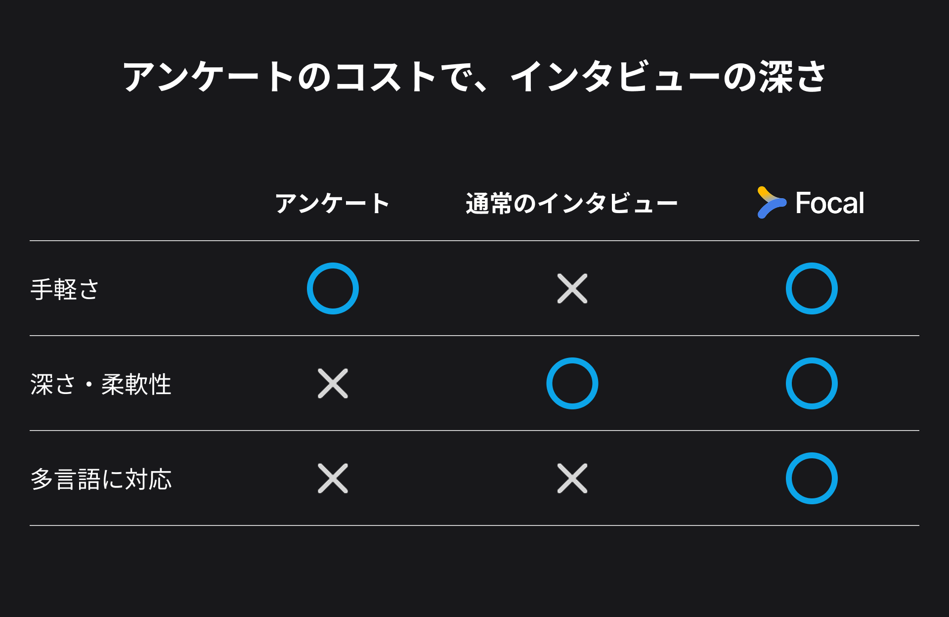Select the 深さ・柔軟性 row label
949x617 pixels.
[x=101, y=384]
